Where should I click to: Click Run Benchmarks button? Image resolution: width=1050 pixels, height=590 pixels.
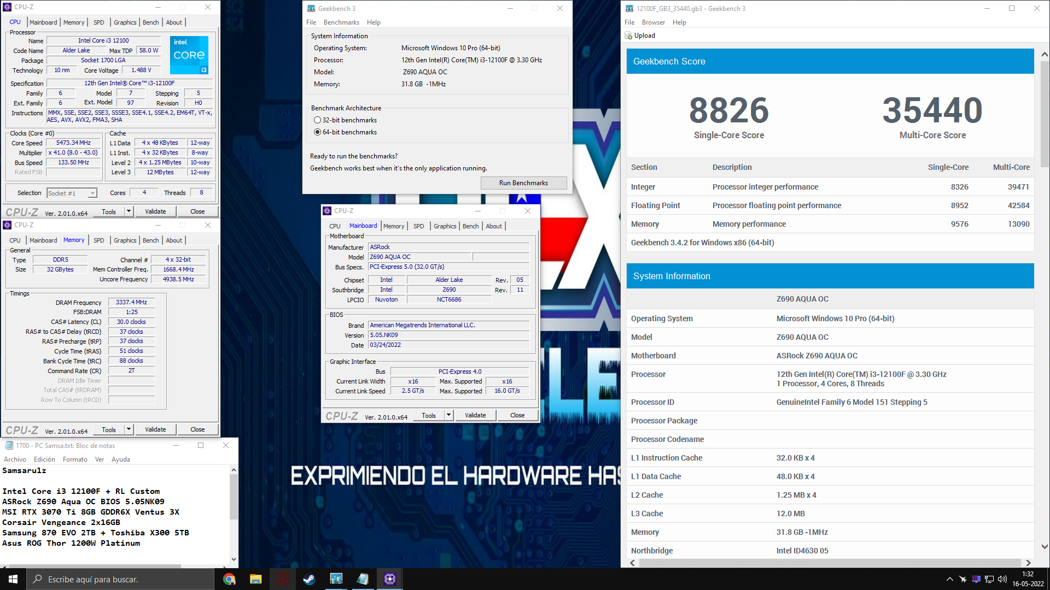point(523,183)
